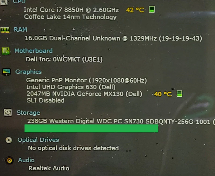Open the Motherboard section link

tap(34, 51)
